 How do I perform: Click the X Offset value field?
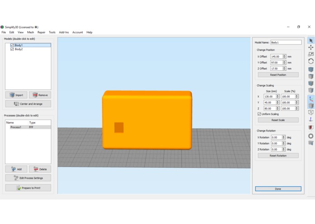point(276,56)
